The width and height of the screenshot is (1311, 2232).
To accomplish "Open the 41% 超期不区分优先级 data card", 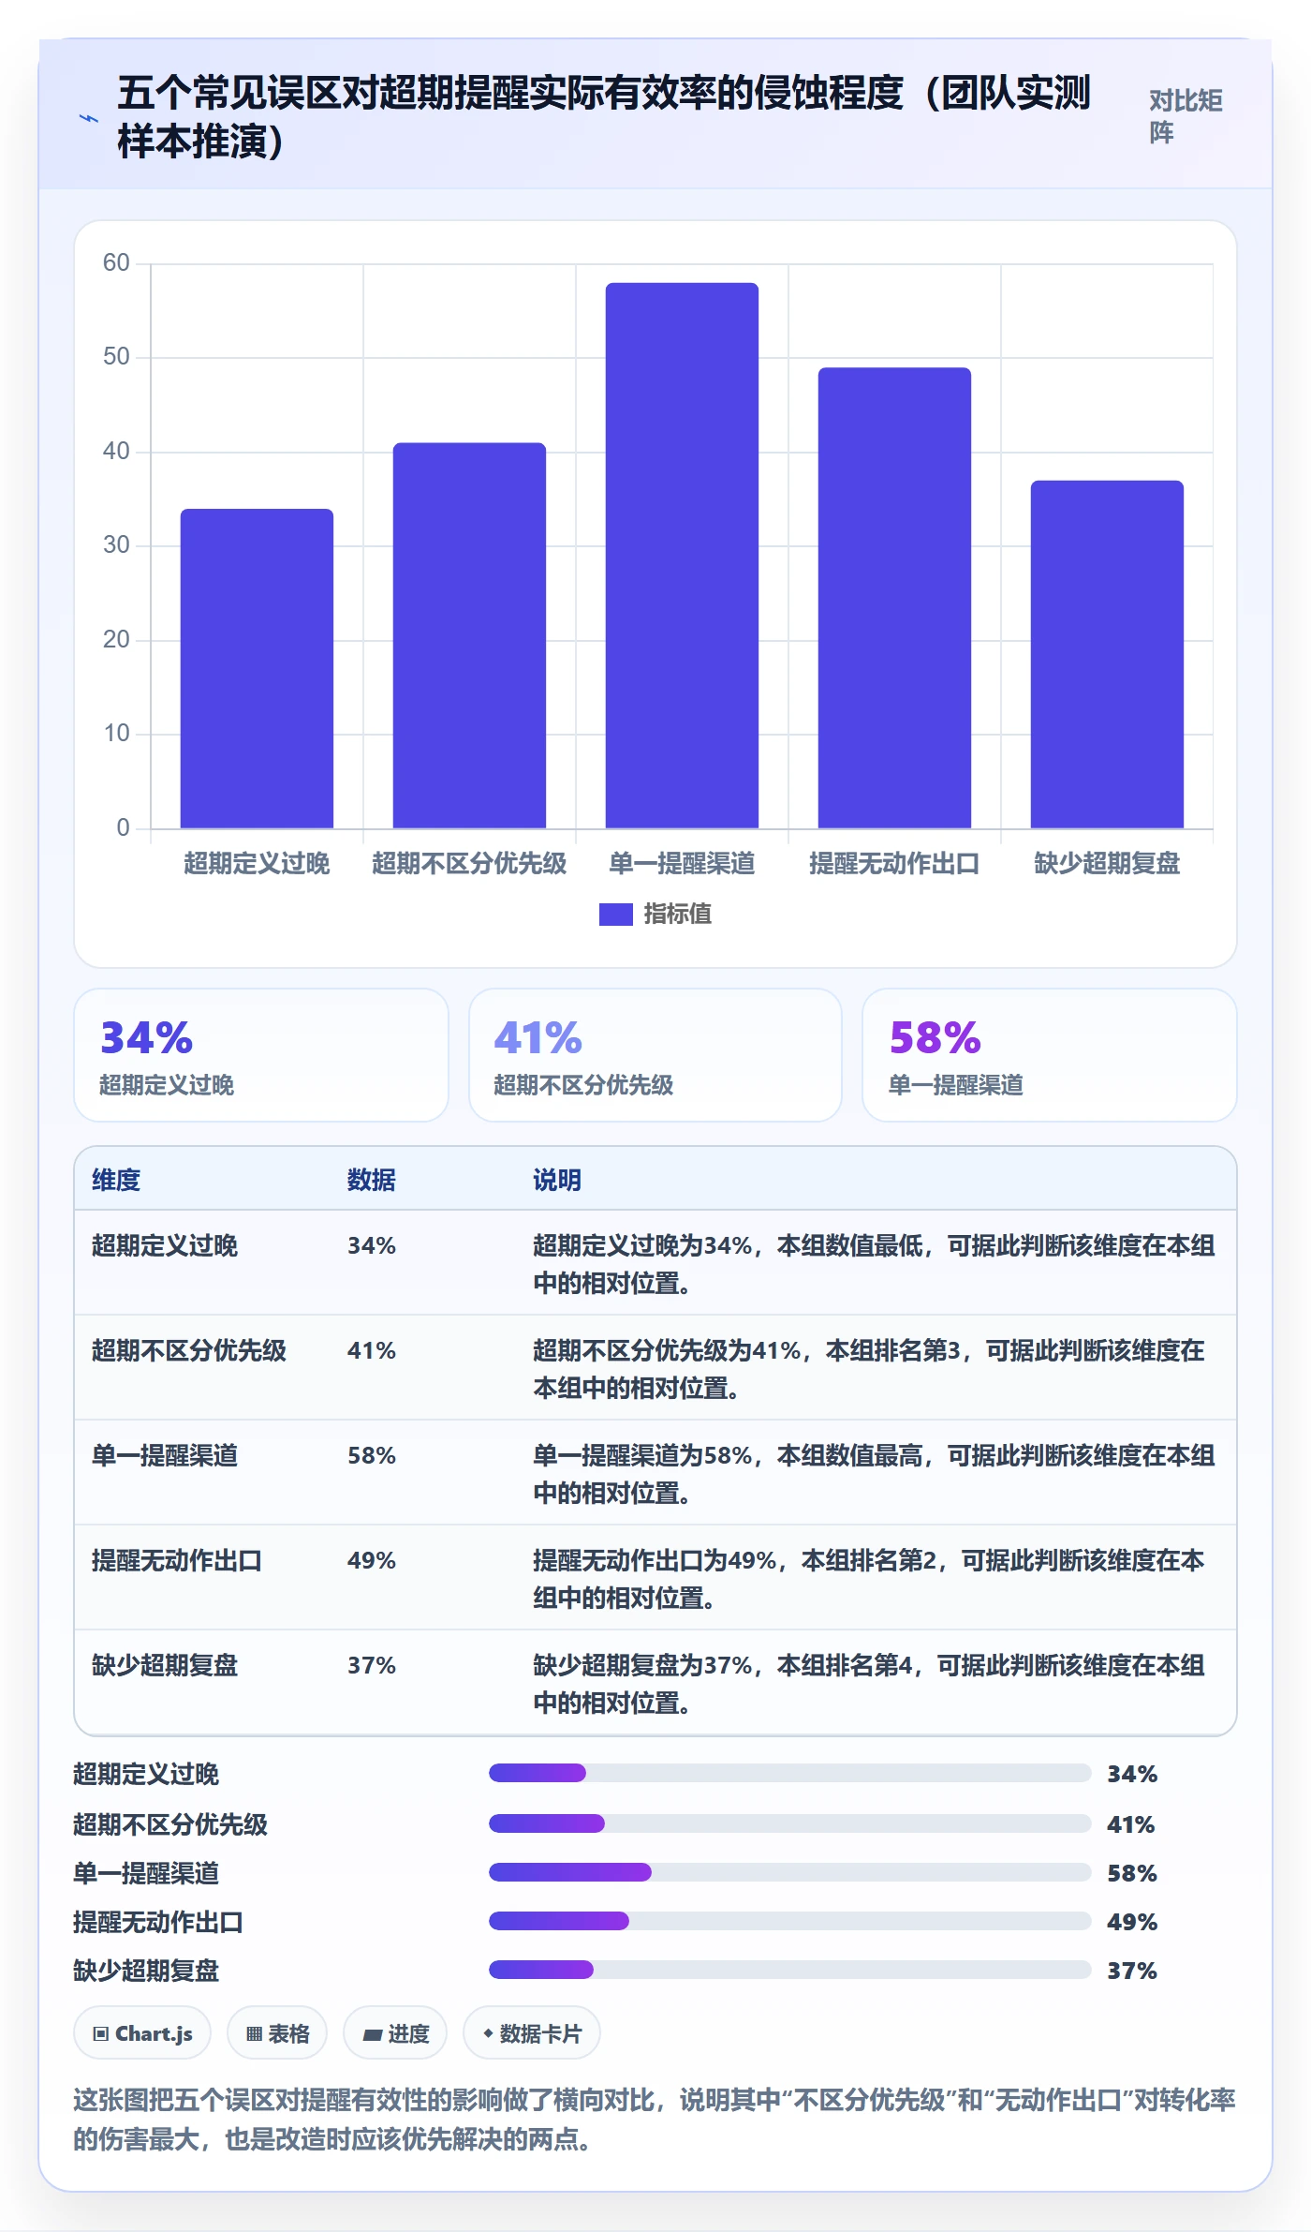I will tap(655, 1055).
